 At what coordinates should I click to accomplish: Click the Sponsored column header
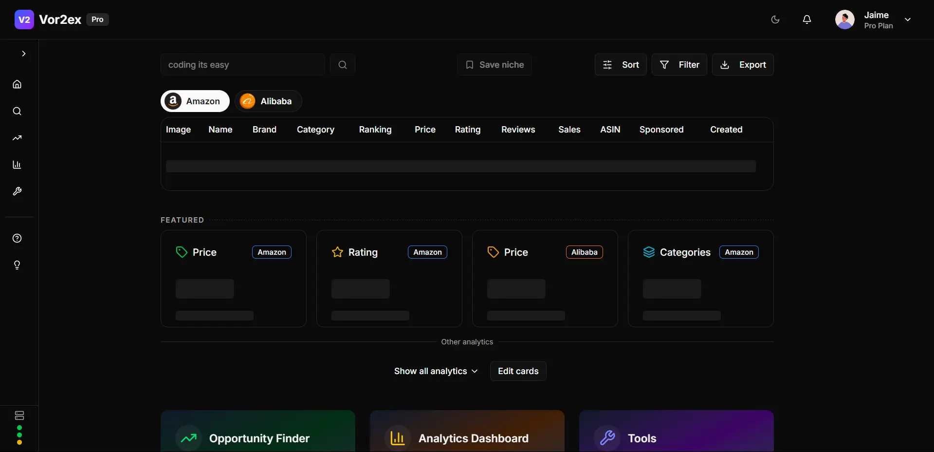[661, 130]
